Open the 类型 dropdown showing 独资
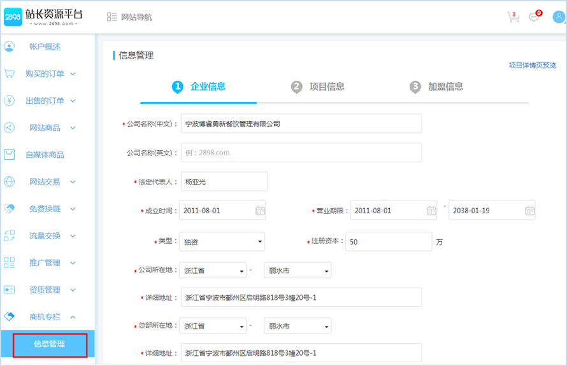The height and width of the screenshot is (366, 567). tap(222, 242)
